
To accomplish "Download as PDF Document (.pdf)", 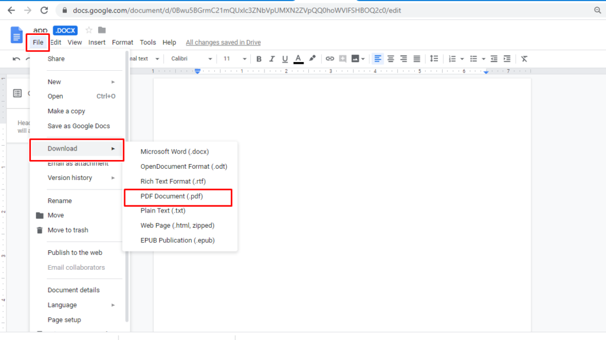I will point(180,196).
